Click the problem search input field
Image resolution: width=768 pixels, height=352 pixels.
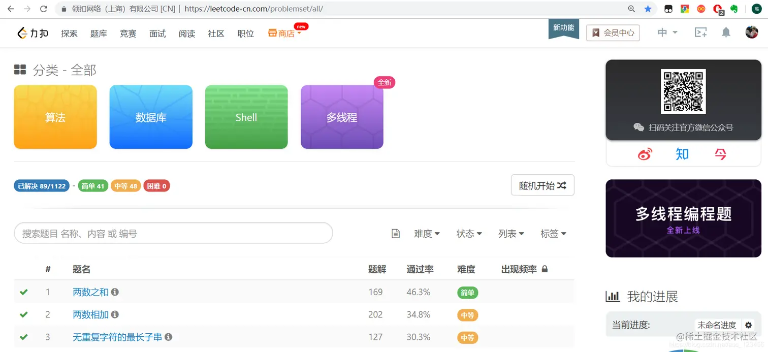pos(173,233)
